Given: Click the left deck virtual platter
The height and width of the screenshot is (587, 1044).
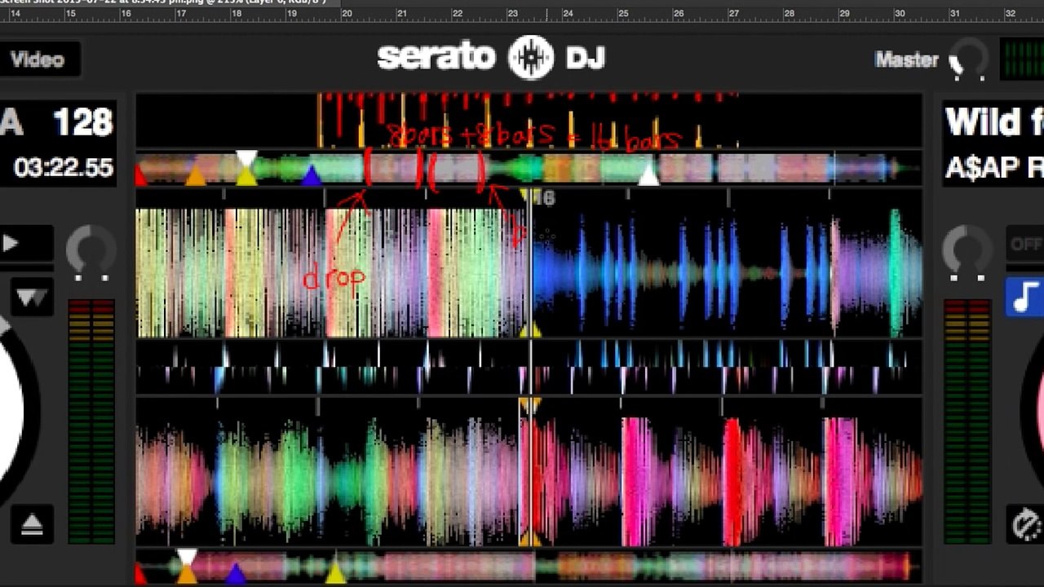Looking at the screenshot, I should coord(16,412).
